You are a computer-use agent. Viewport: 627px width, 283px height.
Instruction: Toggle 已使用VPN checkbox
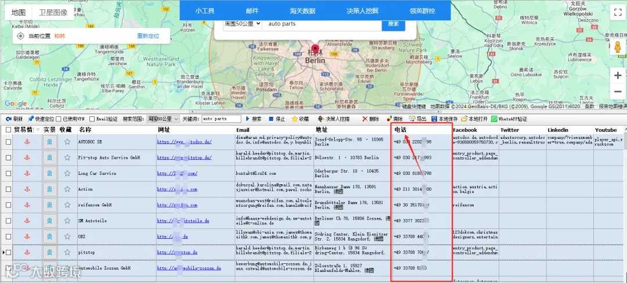pos(59,119)
